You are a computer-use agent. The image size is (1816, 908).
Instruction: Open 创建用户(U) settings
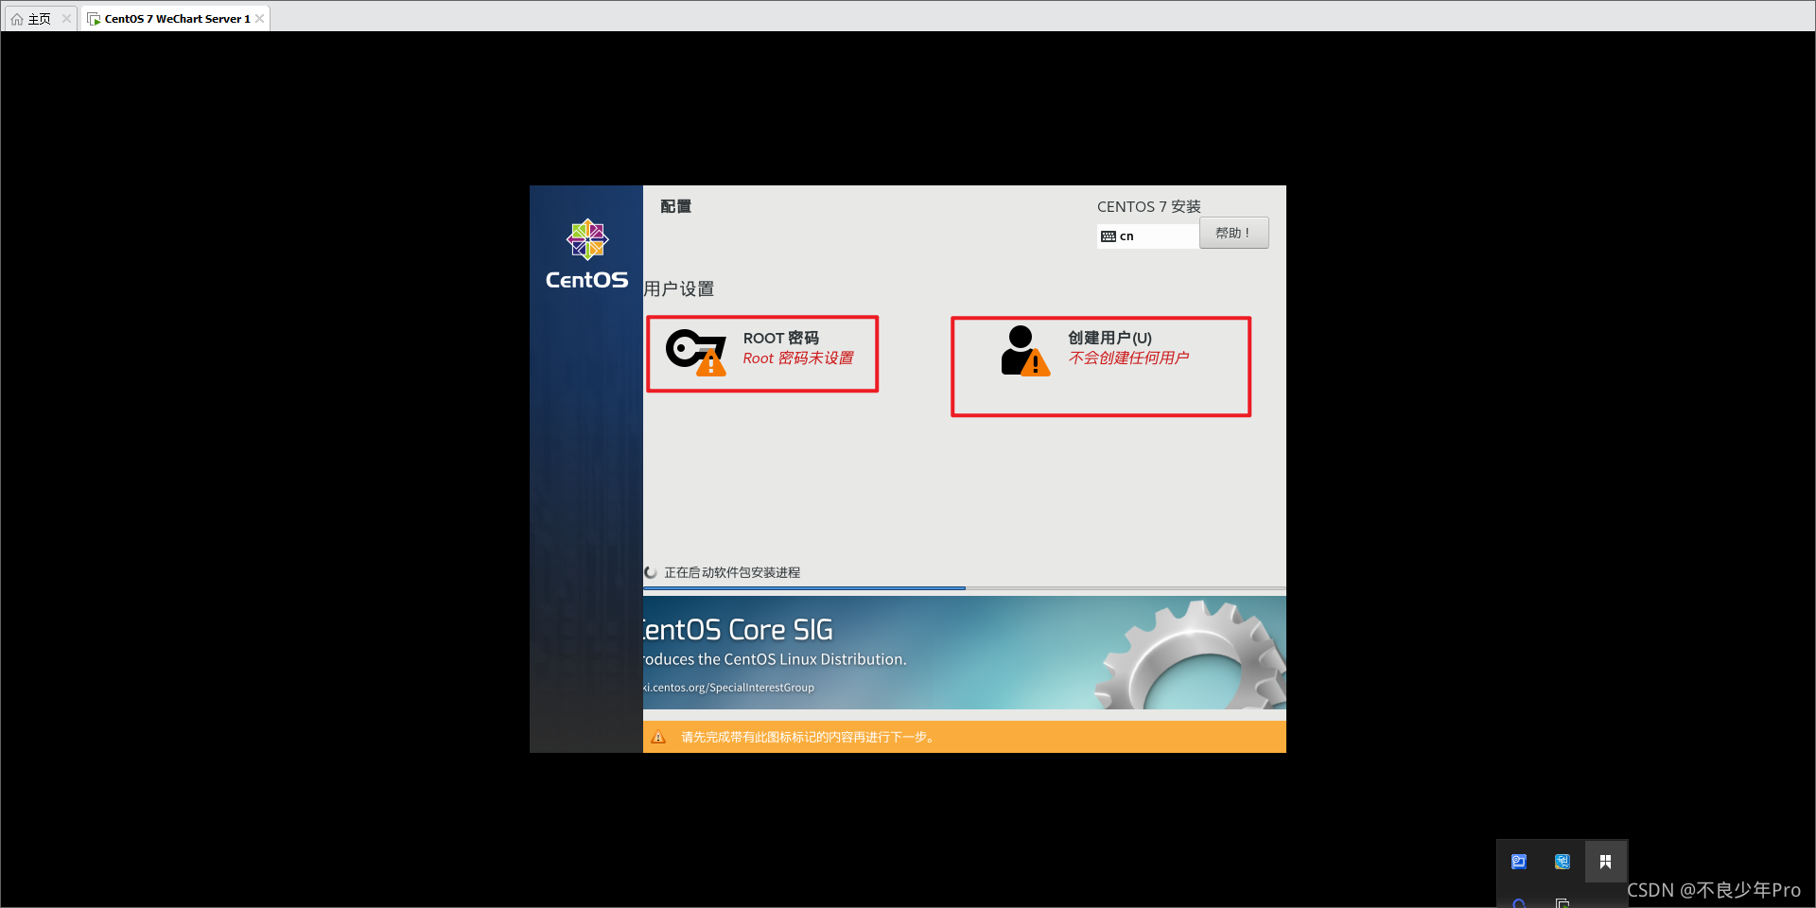(x=1101, y=366)
